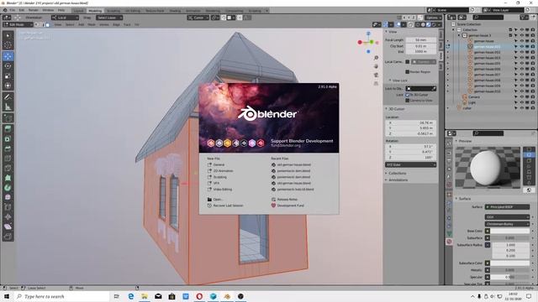Toggle visibility of german house.001

coord(522,47)
